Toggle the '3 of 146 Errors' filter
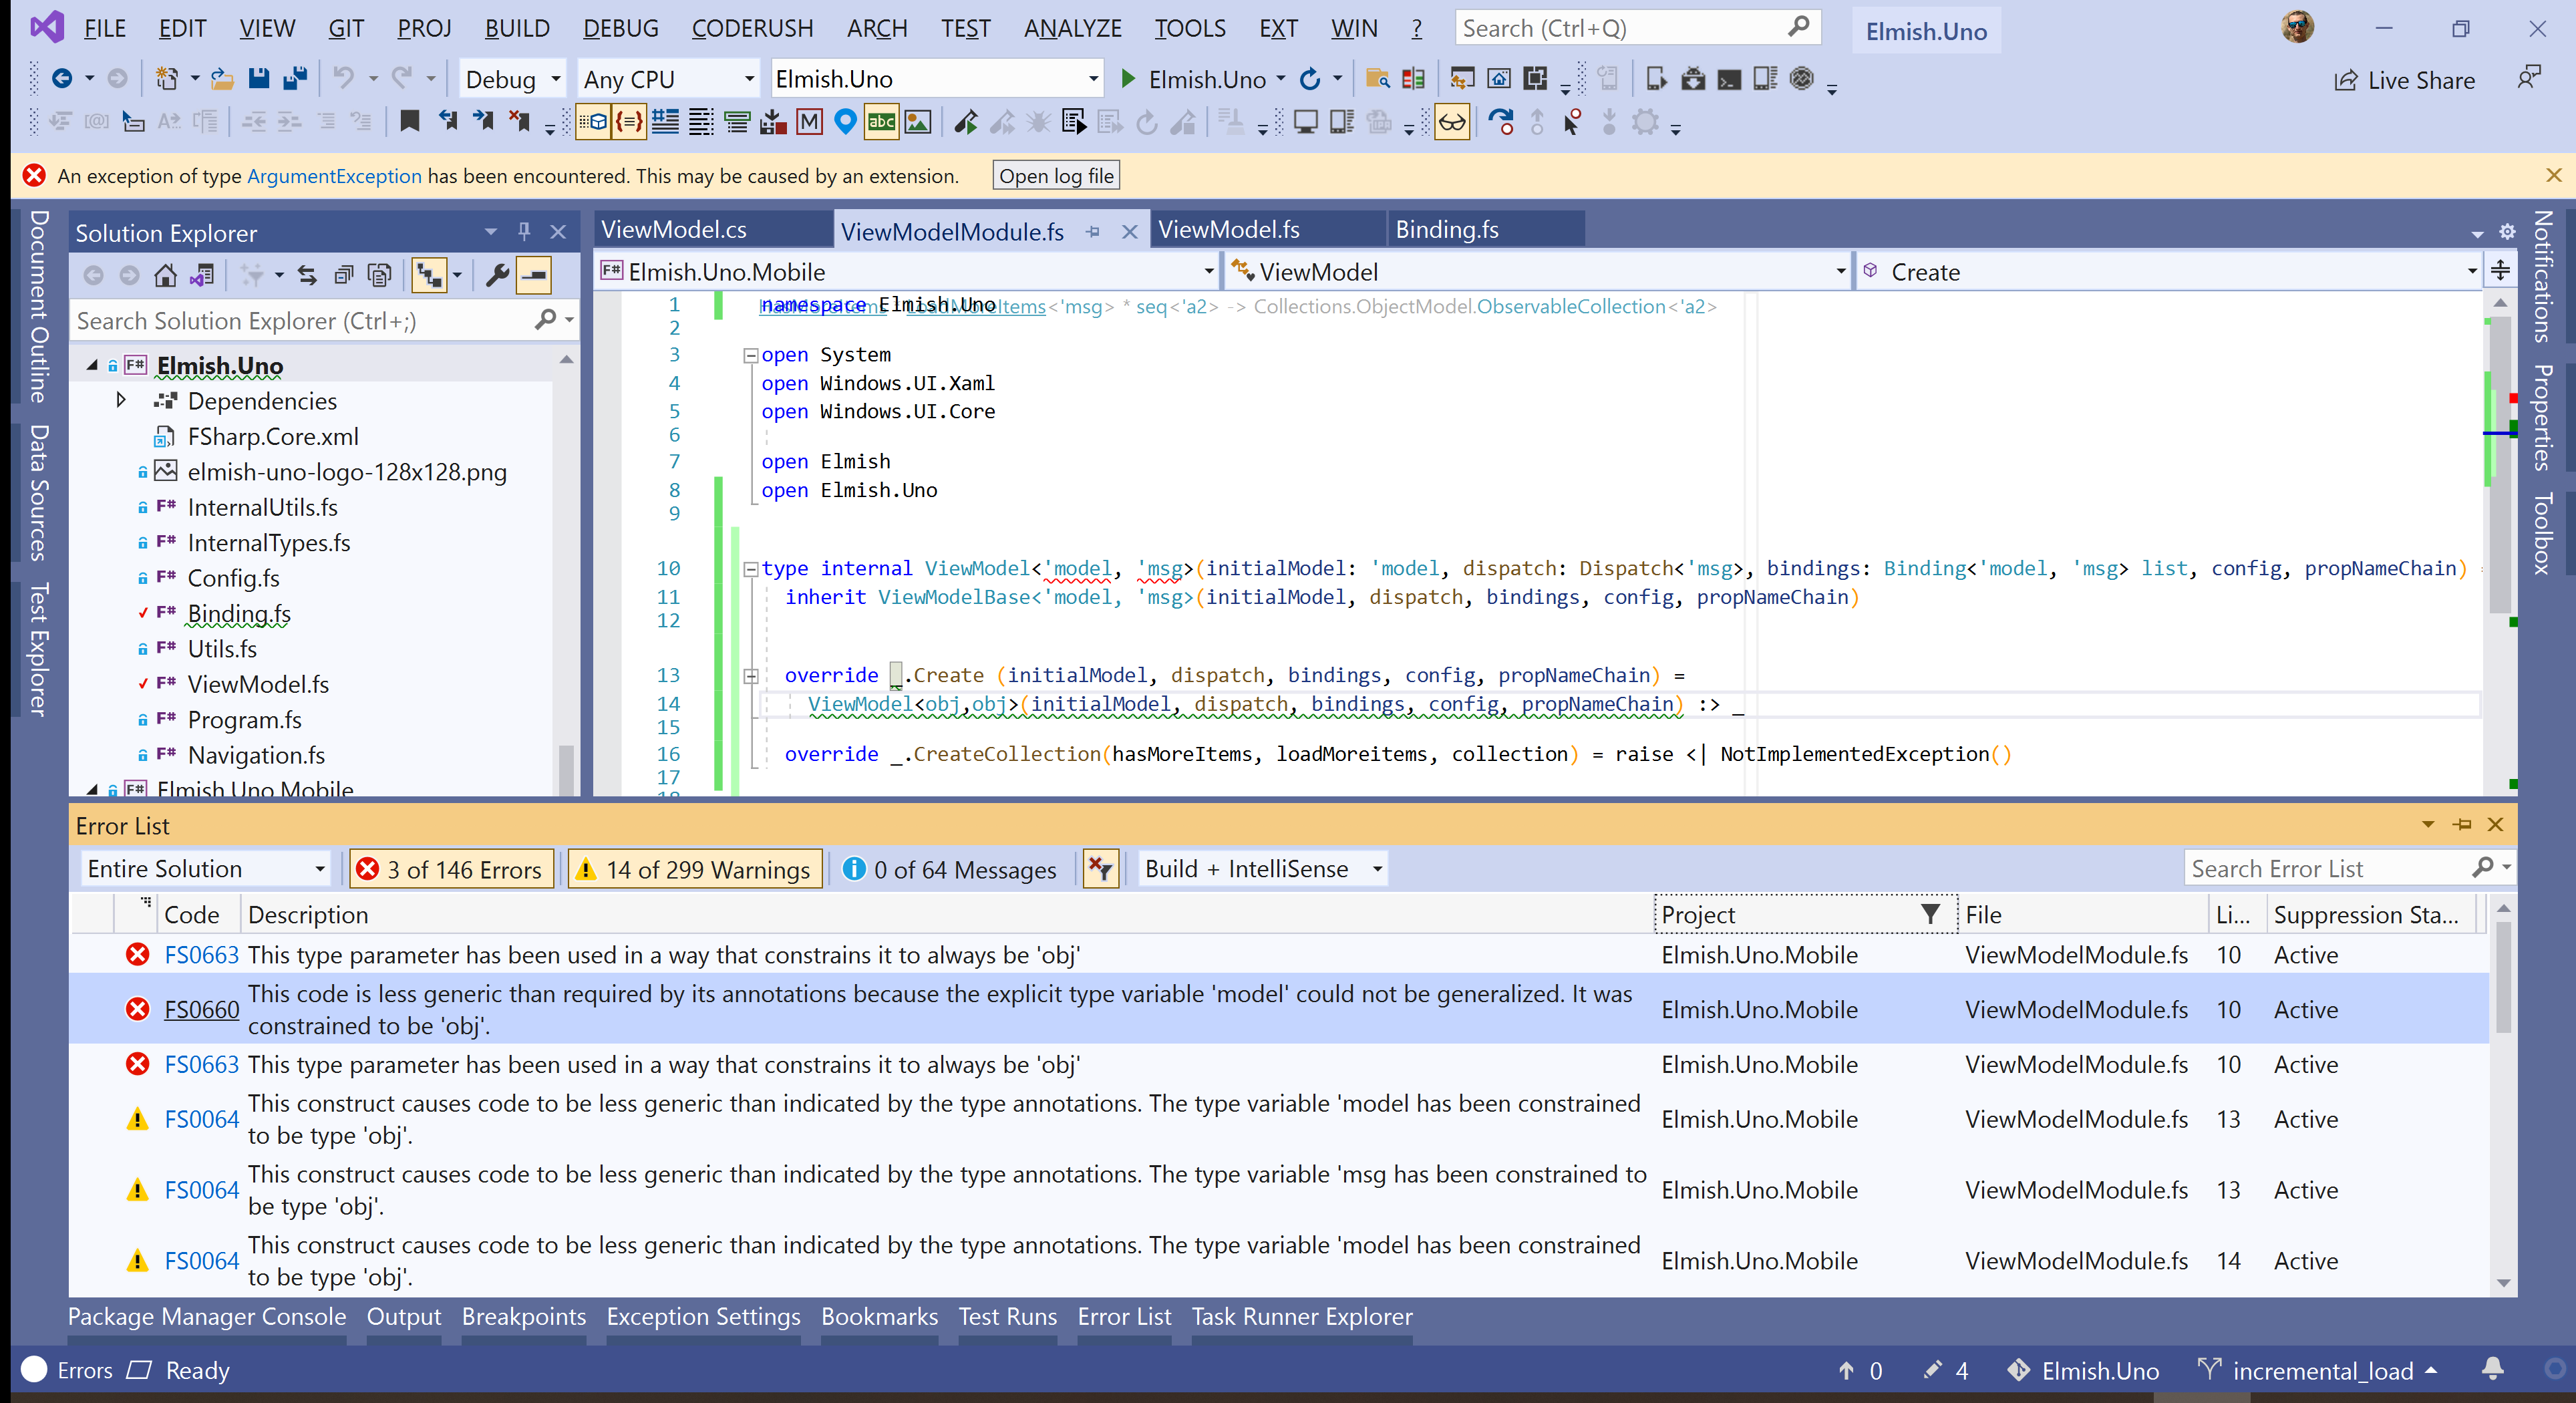 (x=451, y=868)
